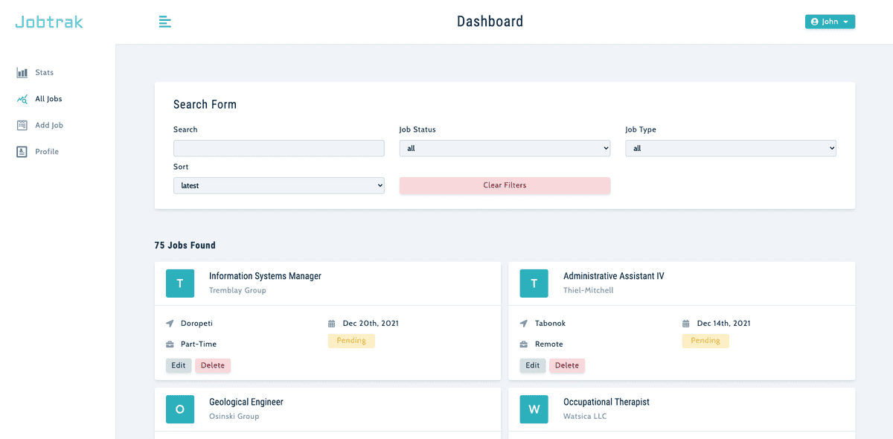893x439 pixels.
Task: Click the calendar icon beside Dec 14th, 2021
Action: pos(686,323)
